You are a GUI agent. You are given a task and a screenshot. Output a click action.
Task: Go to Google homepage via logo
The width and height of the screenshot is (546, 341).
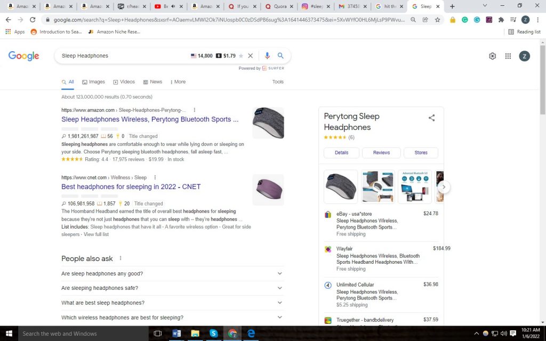pyautogui.click(x=23, y=56)
